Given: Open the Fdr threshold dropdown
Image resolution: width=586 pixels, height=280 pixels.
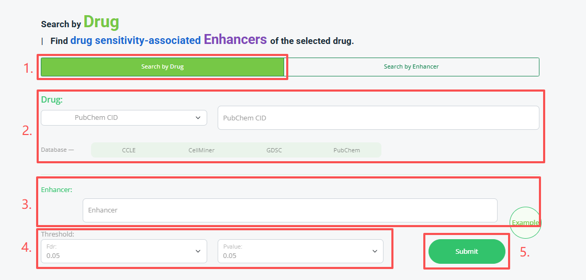Looking at the screenshot, I should [x=123, y=251].
